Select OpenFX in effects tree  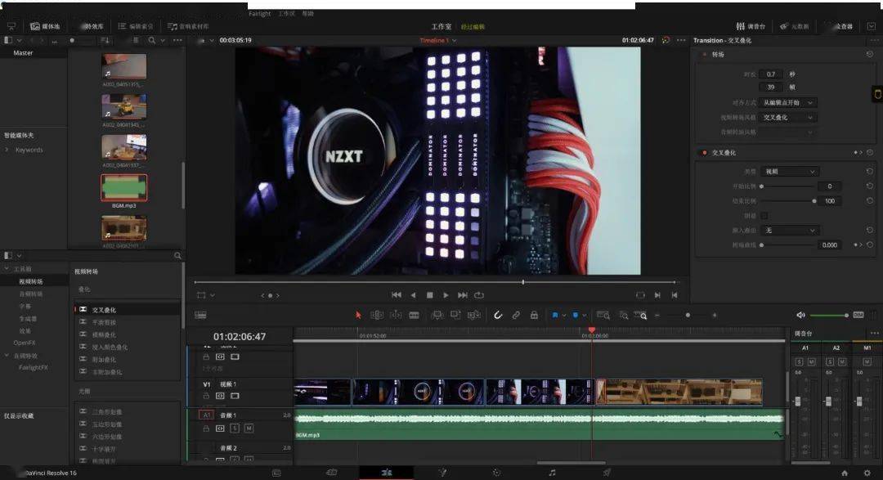(x=25, y=343)
